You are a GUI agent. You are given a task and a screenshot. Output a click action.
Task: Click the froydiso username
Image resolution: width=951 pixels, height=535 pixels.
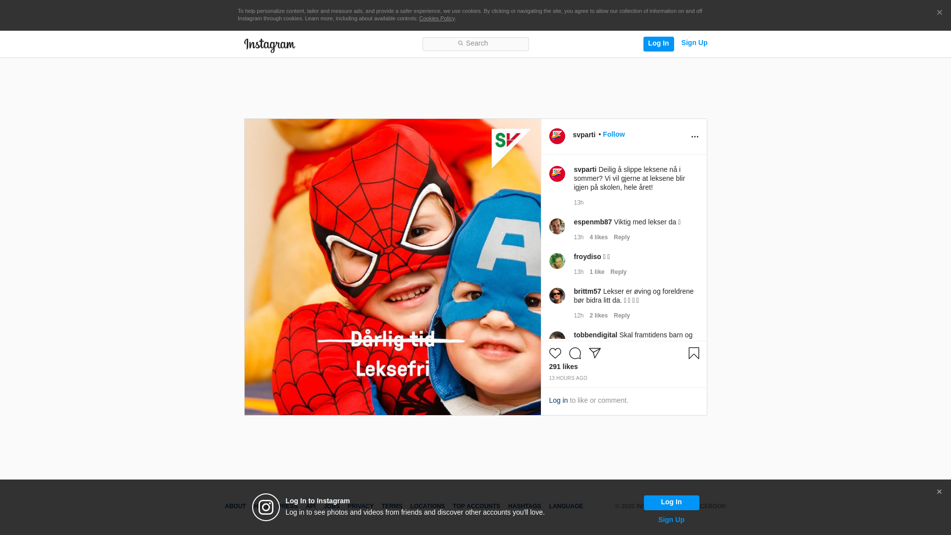pyautogui.click(x=587, y=257)
